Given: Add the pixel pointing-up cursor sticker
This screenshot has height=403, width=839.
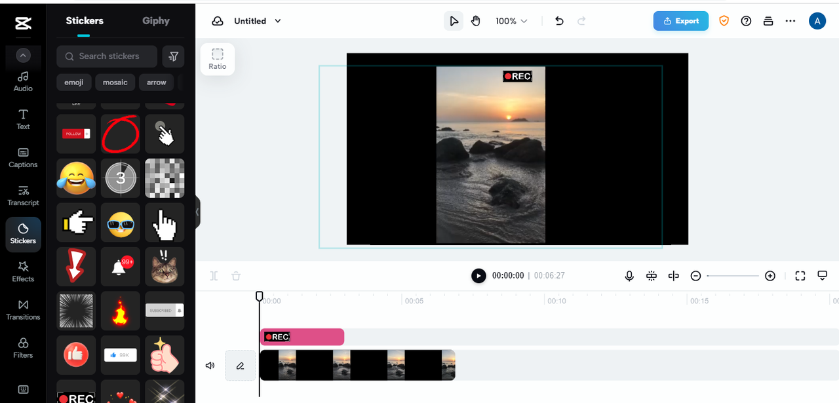Looking at the screenshot, I should coord(165,222).
